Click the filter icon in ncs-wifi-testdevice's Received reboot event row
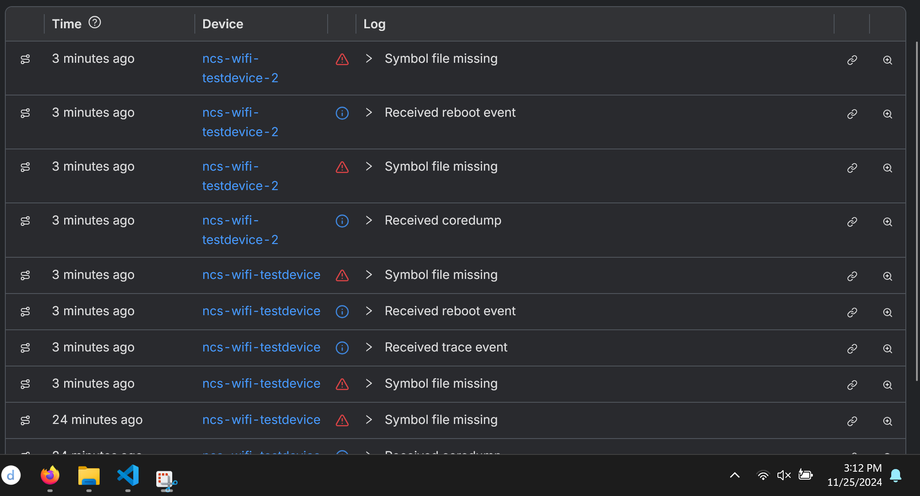Screen dimensions: 920x496 [x=25, y=312]
